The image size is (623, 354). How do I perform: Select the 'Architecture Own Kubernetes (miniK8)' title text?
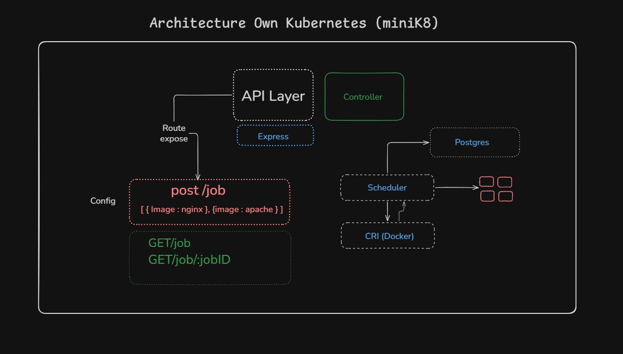[294, 23]
